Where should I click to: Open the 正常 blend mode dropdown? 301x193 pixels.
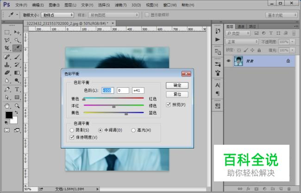242,41
